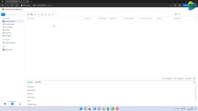Click the Not secure warning badge
This screenshot has width=198, height=111.
(x=26, y=5)
